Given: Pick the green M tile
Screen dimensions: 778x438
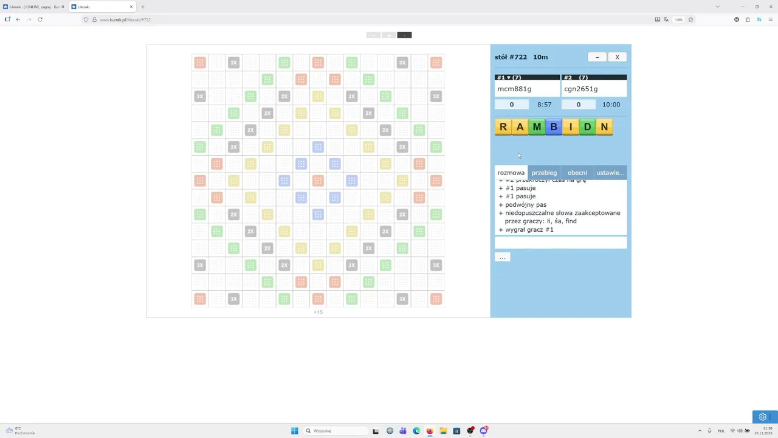Looking at the screenshot, I should 537,127.
